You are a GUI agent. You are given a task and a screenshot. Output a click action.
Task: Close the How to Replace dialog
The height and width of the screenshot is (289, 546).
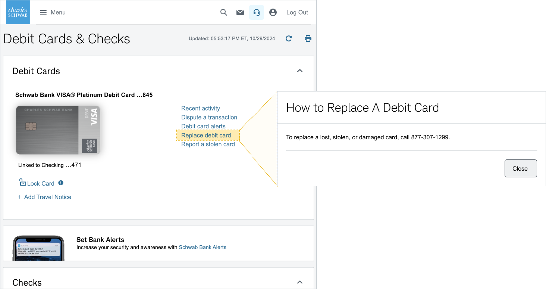521,168
